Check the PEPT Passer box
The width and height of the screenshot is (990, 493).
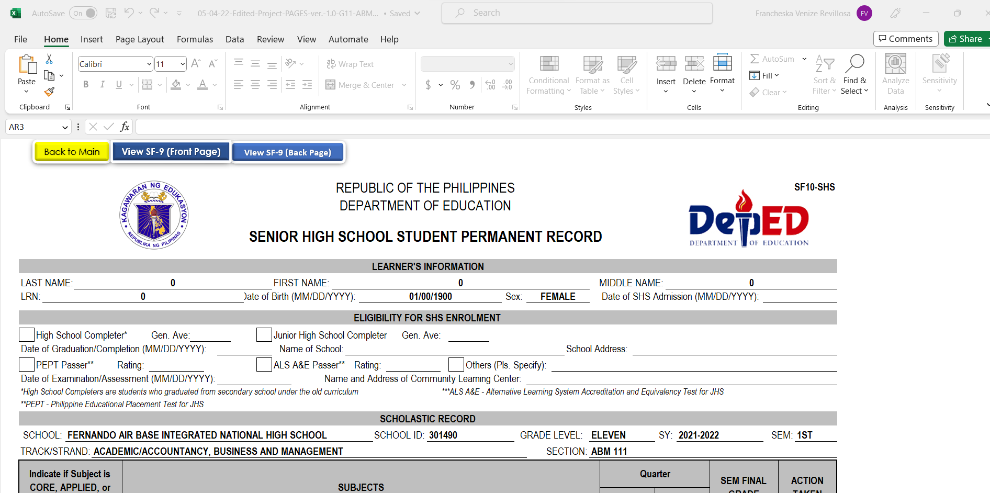pos(27,365)
